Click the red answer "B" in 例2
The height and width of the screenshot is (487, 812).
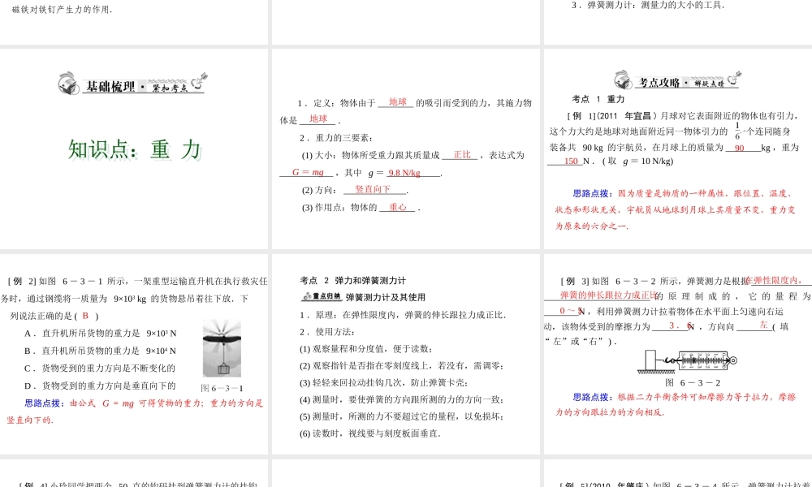85,315
